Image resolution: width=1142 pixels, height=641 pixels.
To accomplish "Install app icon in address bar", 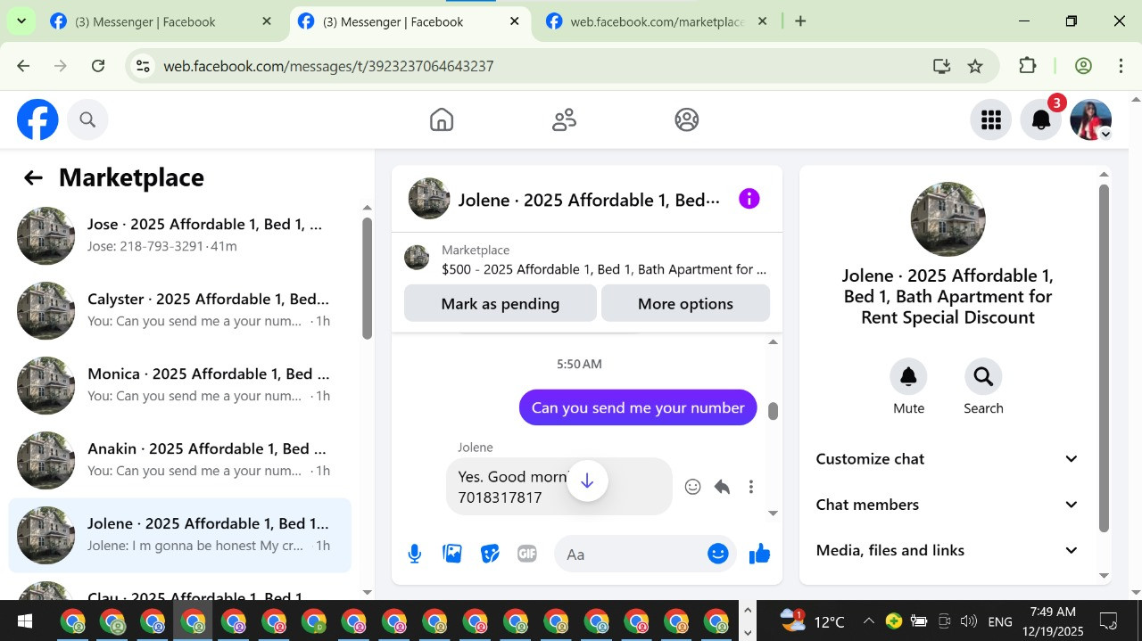I will click(x=941, y=66).
